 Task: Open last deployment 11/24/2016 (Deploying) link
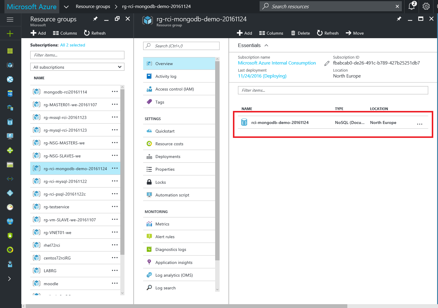click(x=262, y=76)
